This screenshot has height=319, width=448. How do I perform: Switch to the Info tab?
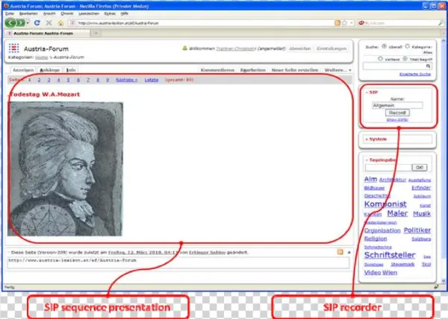click(71, 70)
